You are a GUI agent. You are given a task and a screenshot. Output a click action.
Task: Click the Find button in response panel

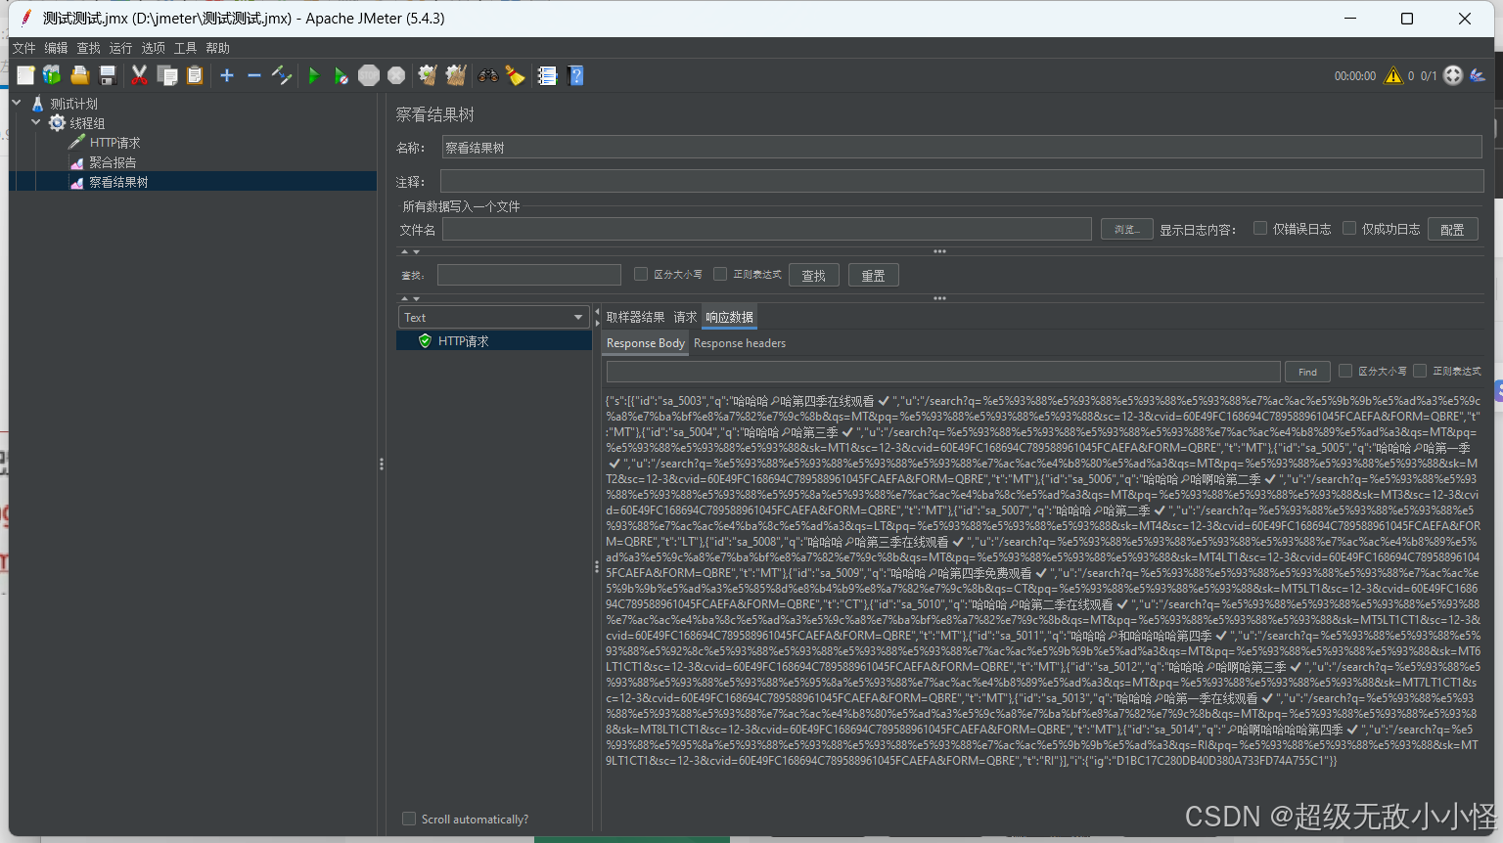click(1307, 372)
